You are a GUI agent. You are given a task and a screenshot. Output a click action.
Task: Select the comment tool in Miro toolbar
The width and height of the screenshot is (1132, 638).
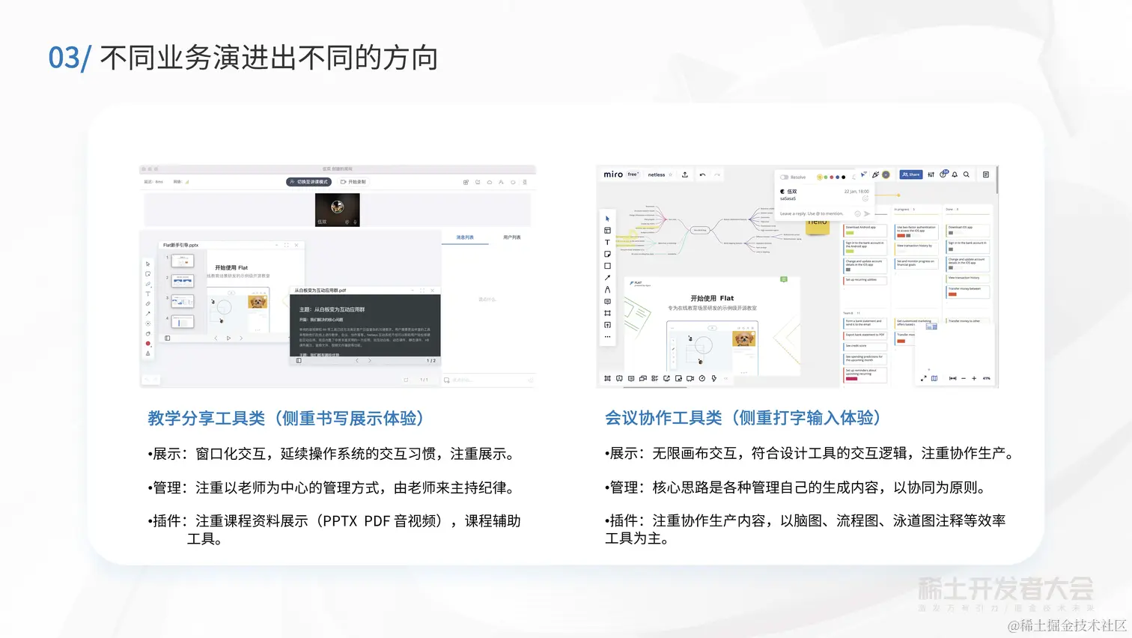pos(607,302)
